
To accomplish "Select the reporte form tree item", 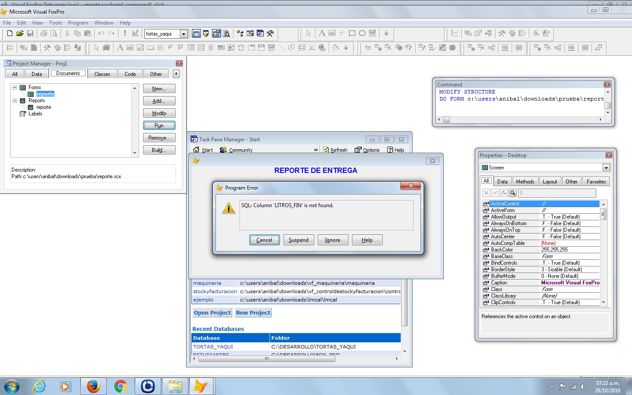I will click(x=45, y=94).
